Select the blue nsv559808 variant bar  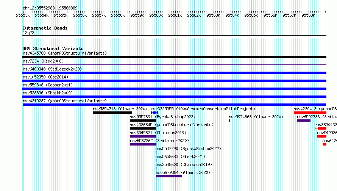[x=174, y=89]
